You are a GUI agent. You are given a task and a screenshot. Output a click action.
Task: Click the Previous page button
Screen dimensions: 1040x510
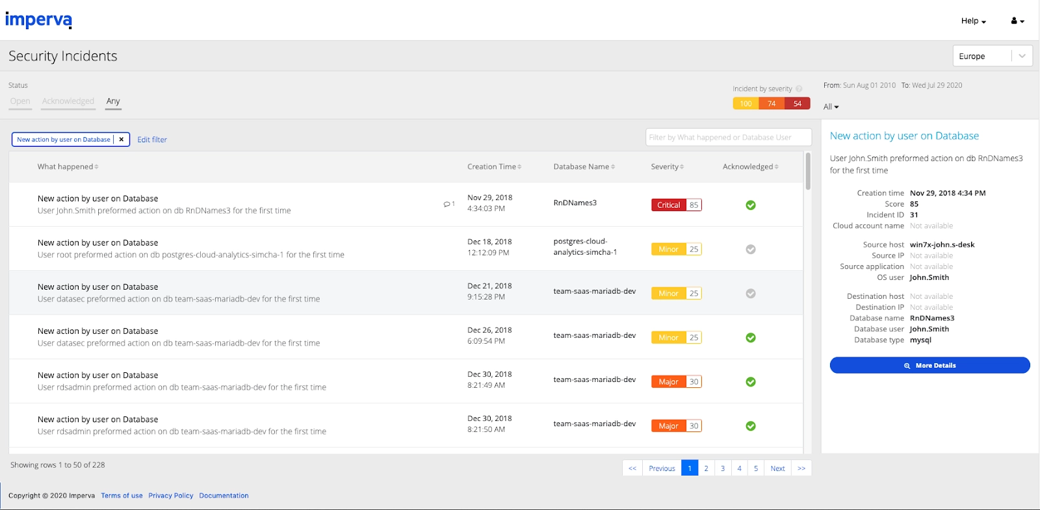click(x=662, y=468)
